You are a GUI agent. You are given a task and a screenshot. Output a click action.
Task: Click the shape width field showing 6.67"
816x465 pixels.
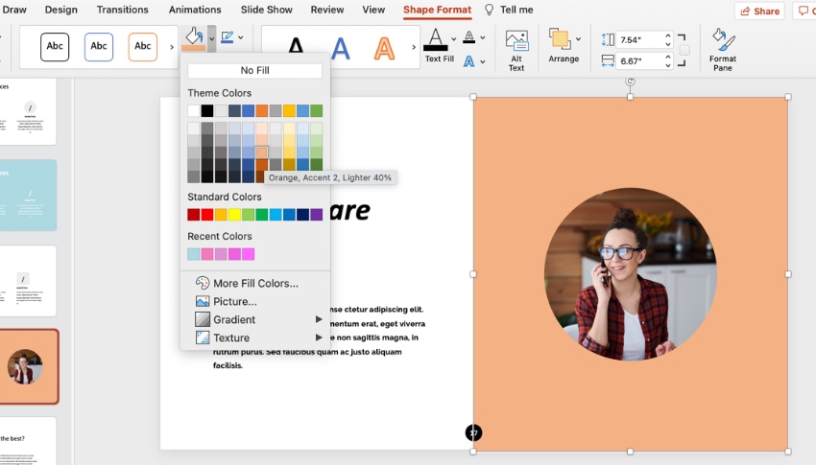click(x=640, y=61)
